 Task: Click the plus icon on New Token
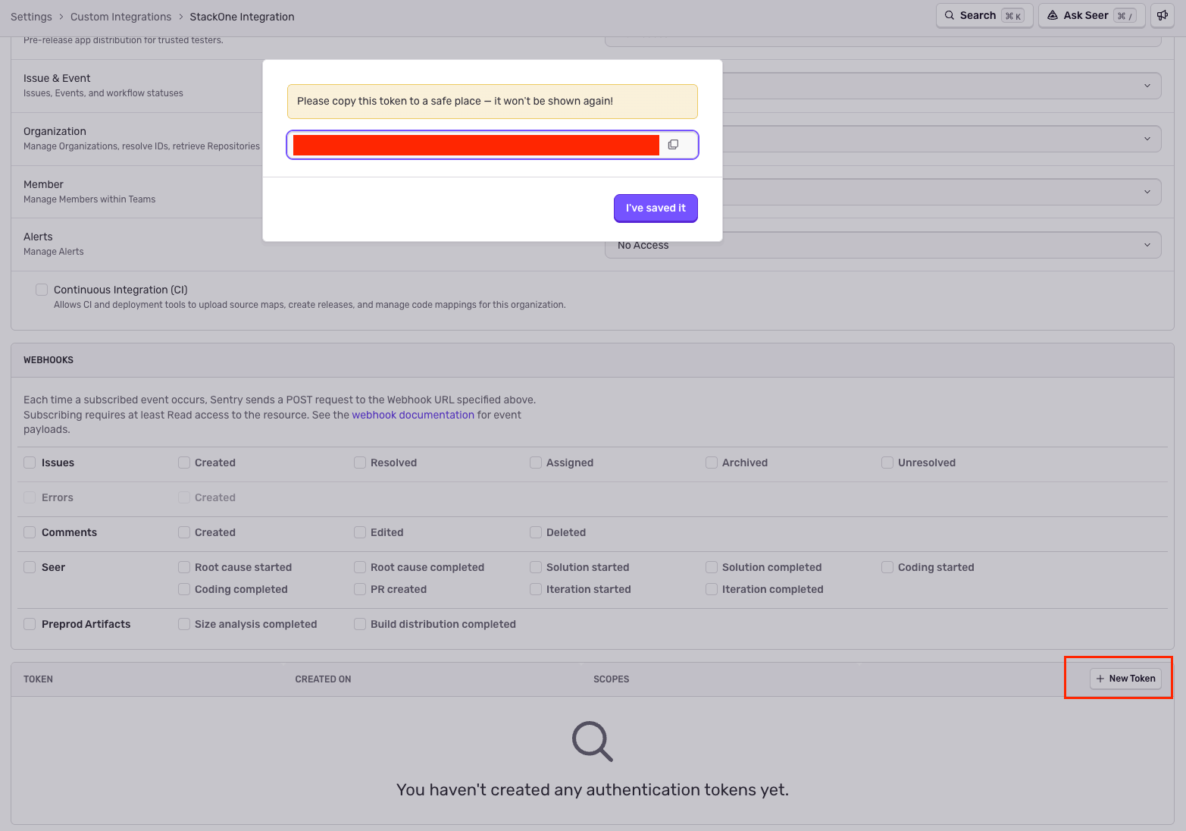click(1100, 679)
